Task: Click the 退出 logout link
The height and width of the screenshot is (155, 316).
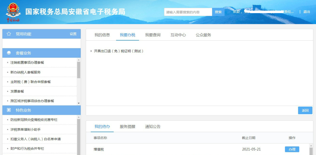Action: point(307,12)
